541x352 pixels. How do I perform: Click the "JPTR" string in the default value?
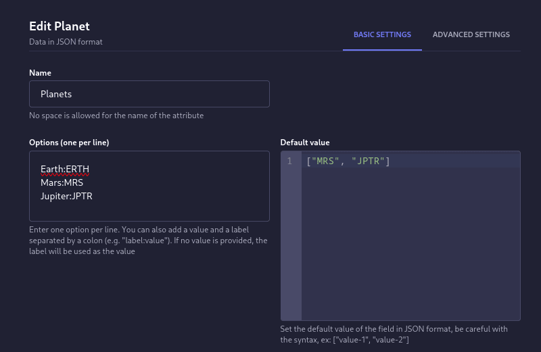(368, 161)
